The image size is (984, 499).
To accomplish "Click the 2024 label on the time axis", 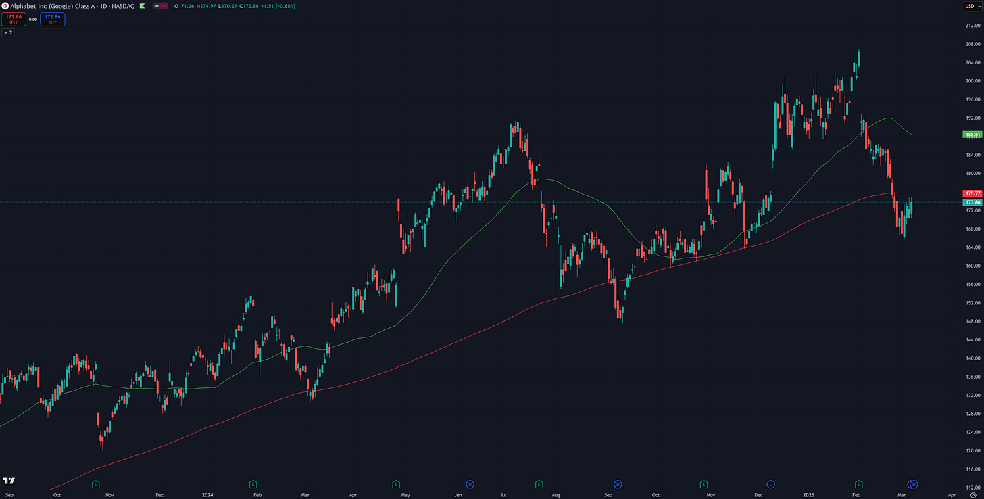I will (208, 495).
